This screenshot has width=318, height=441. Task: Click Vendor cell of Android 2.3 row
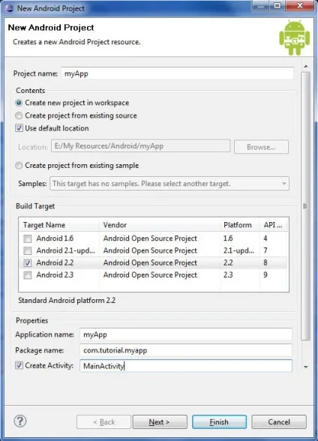(150, 274)
